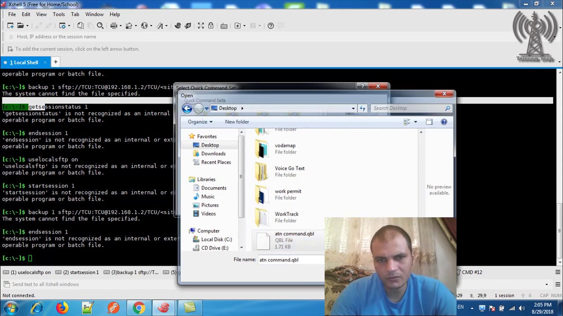Create a new session with toolbar icon

click(x=10, y=25)
